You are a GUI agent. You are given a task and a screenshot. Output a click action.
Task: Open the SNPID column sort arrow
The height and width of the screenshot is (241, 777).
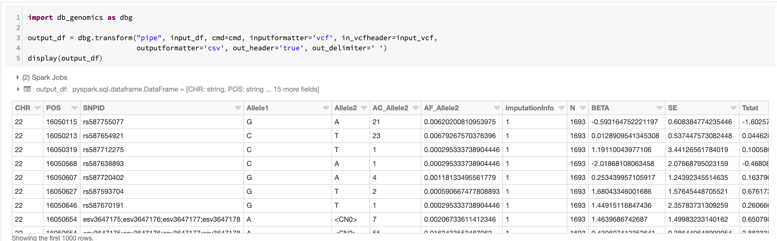[237, 108]
